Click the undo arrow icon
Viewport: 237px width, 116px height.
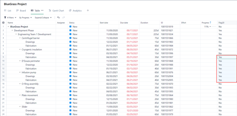58,17
